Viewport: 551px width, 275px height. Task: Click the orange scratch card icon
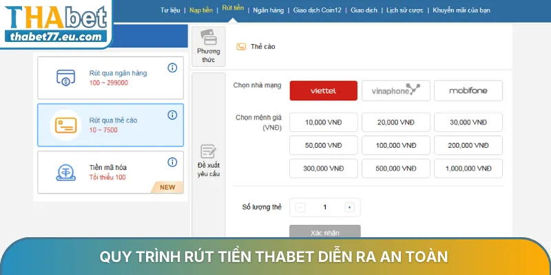click(65, 125)
